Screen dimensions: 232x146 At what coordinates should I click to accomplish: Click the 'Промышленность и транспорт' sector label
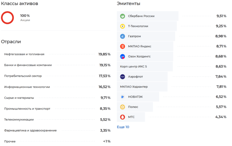tap(27, 109)
